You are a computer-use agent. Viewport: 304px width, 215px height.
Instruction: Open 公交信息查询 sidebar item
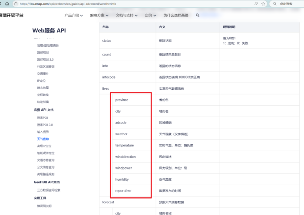pyautogui.click(x=46, y=167)
